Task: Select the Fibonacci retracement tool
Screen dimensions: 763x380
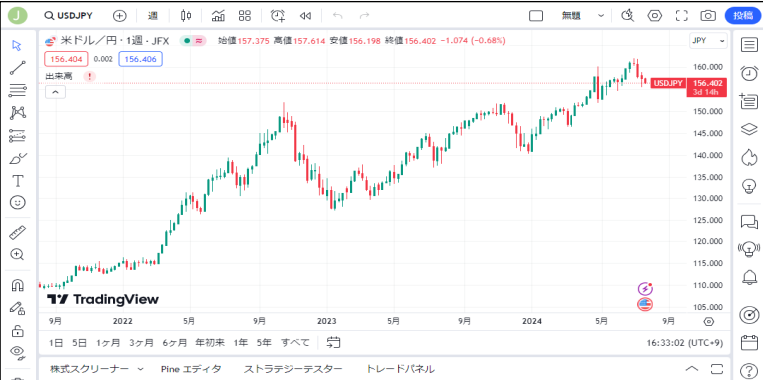Action: 18,90
